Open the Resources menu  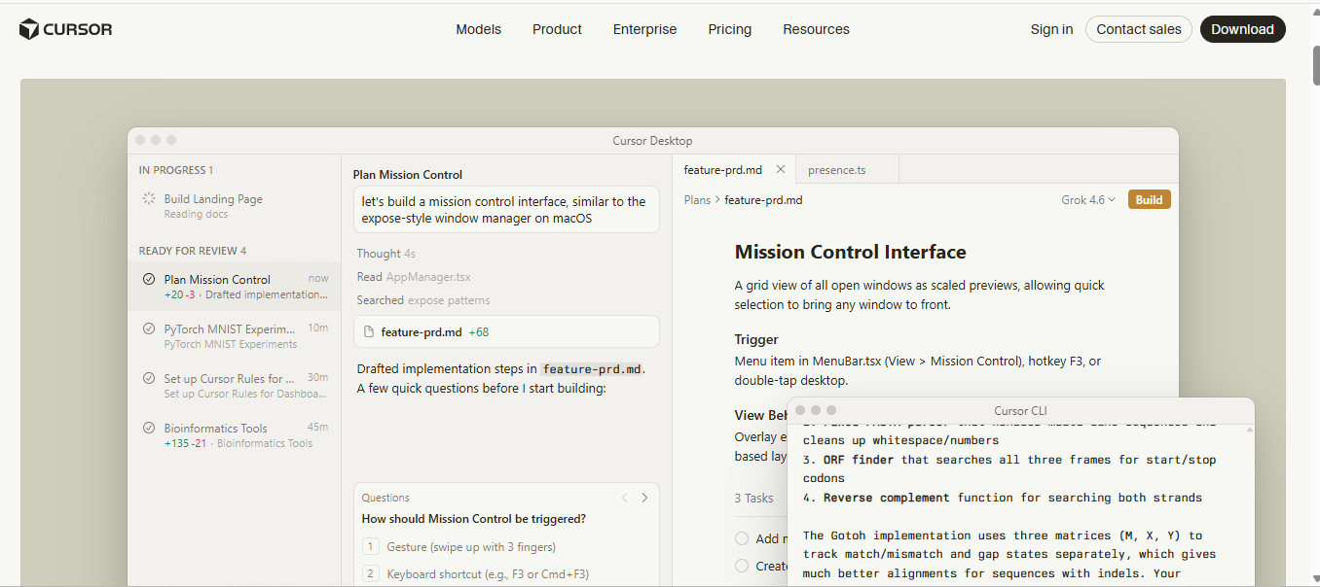pos(816,29)
